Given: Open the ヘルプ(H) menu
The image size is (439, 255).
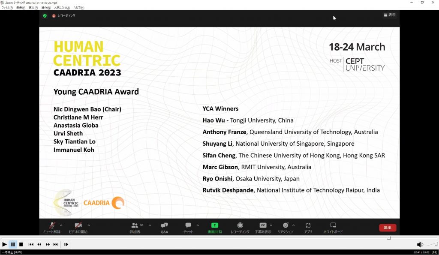Looking at the screenshot, I should (x=79, y=8).
